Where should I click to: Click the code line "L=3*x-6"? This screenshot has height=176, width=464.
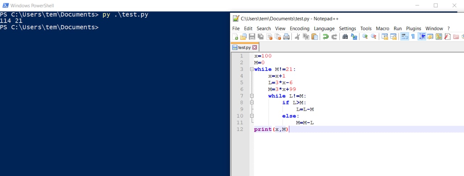[280, 82]
